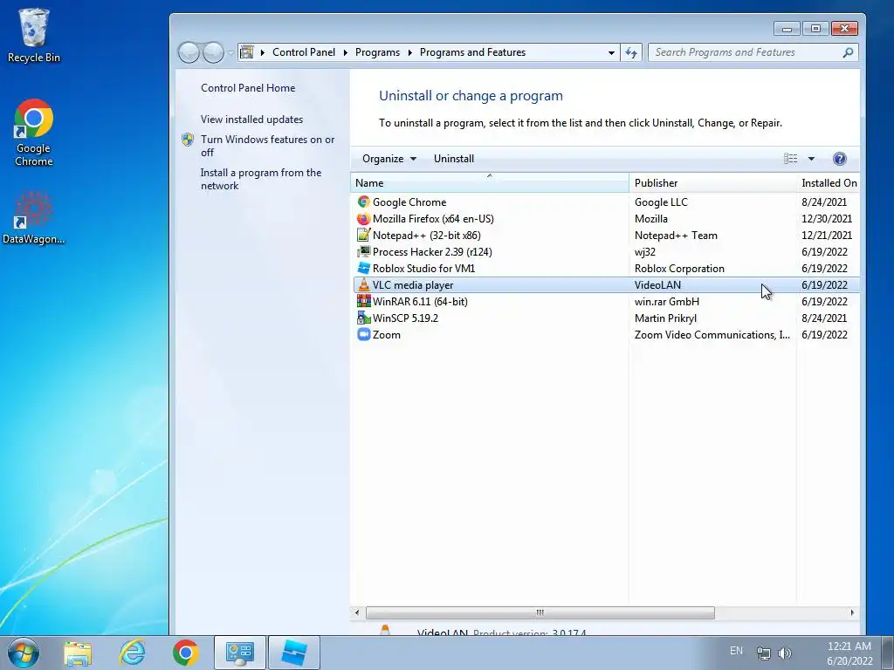This screenshot has width=894, height=670.
Task: Click the search magnifier icon
Action: pyautogui.click(x=848, y=52)
